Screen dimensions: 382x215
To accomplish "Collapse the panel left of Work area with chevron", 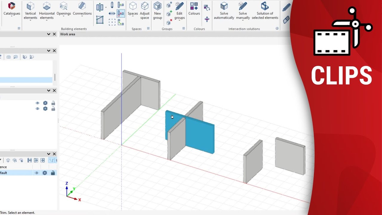I will click(49, 34).
